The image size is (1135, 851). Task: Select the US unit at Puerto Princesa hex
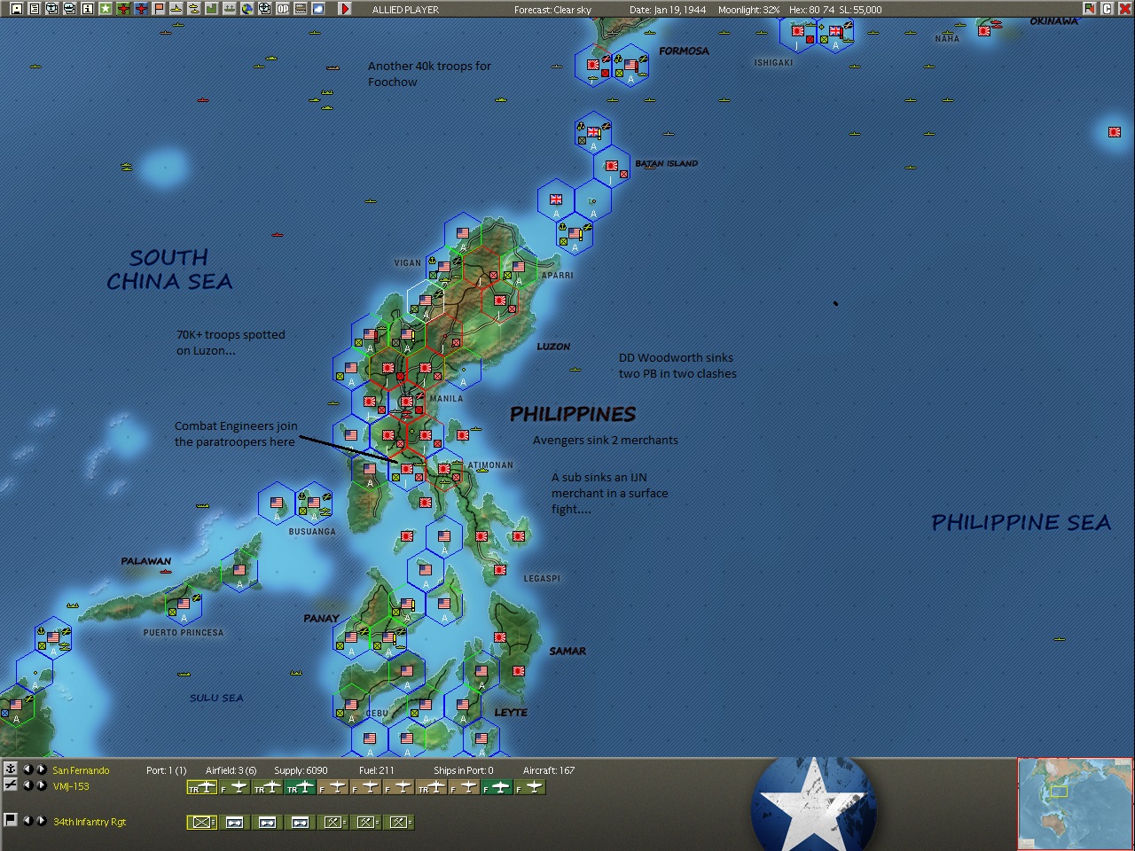(184, 604)
